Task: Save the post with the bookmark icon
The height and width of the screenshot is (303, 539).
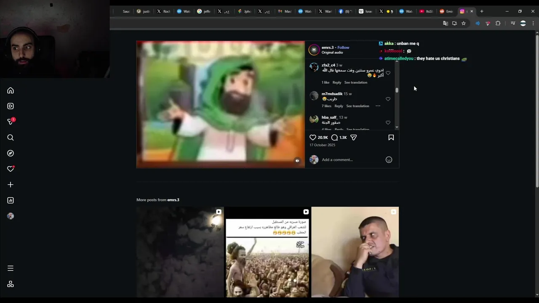Action: pos(391,138)
